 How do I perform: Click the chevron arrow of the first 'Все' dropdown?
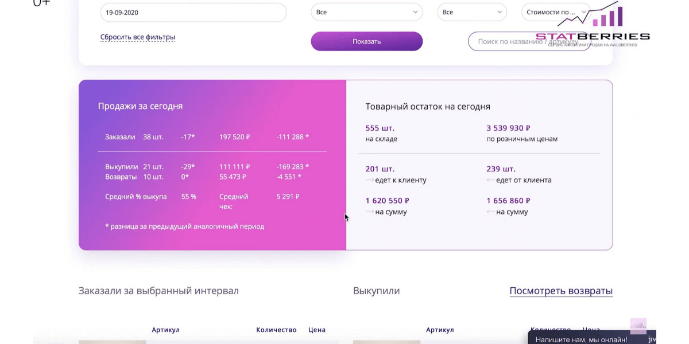tap(415, 12)
